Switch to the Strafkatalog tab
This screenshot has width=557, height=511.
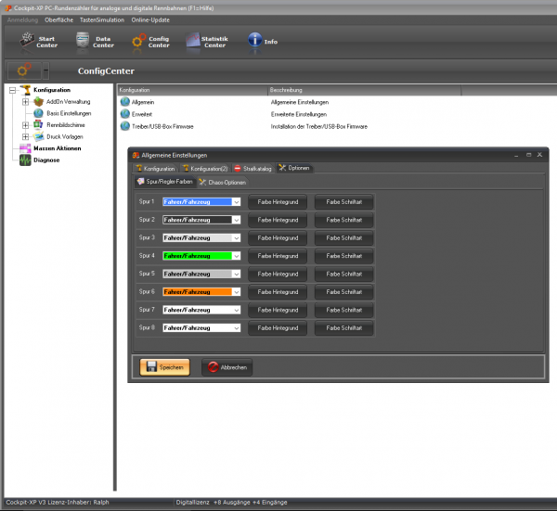253,168
